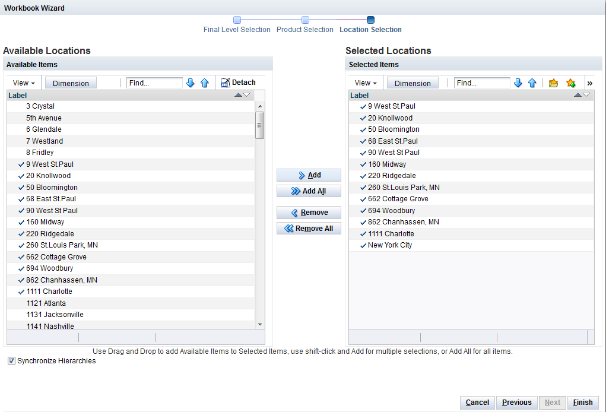This screenshot has height=412, width=606.
Task: Click the scroll up arrow in Available Items list
Action: 260,106
